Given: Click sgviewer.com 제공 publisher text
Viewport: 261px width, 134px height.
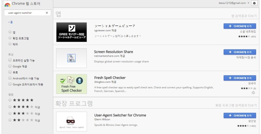Looking at the screenshot, I should (x=105, y=31).
